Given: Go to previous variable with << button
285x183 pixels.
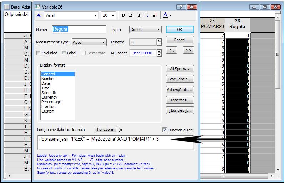Looking at the screenshot, I should (171, 50).
